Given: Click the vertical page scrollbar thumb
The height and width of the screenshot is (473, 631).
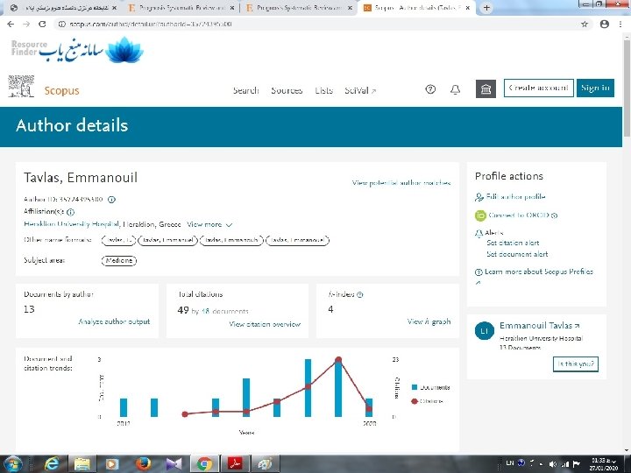Looking at the screenshot, I should [627, 87].
